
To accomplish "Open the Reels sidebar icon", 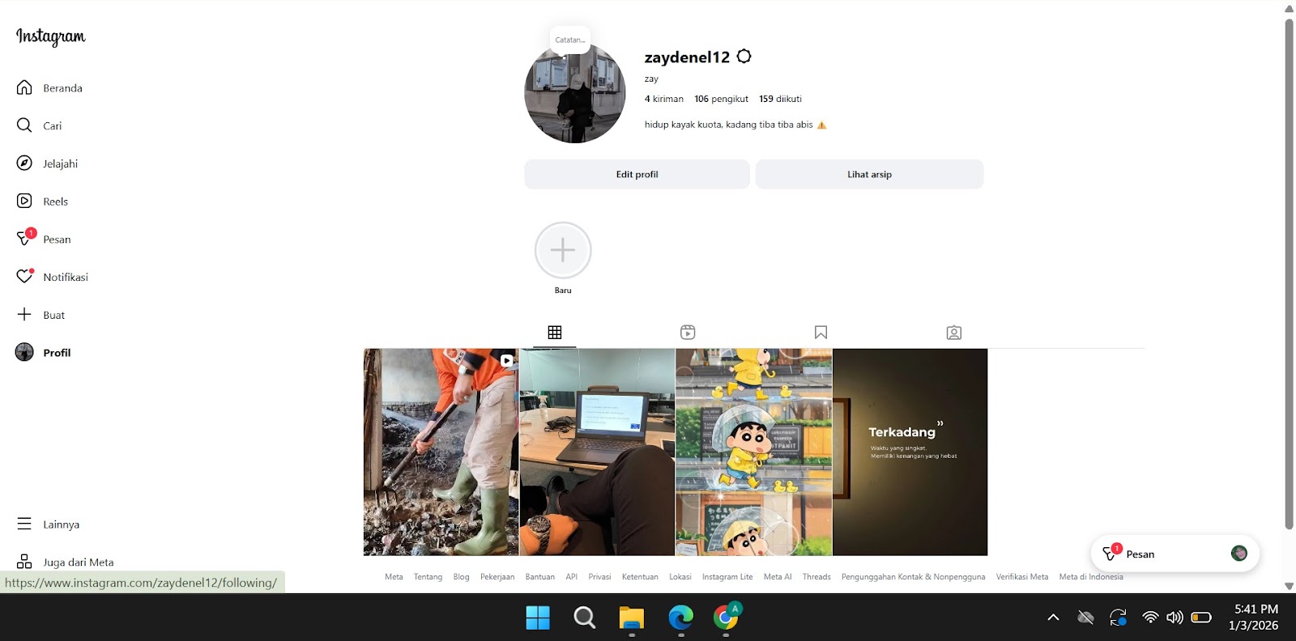I will pyautogui.click(x=24, y=201).
